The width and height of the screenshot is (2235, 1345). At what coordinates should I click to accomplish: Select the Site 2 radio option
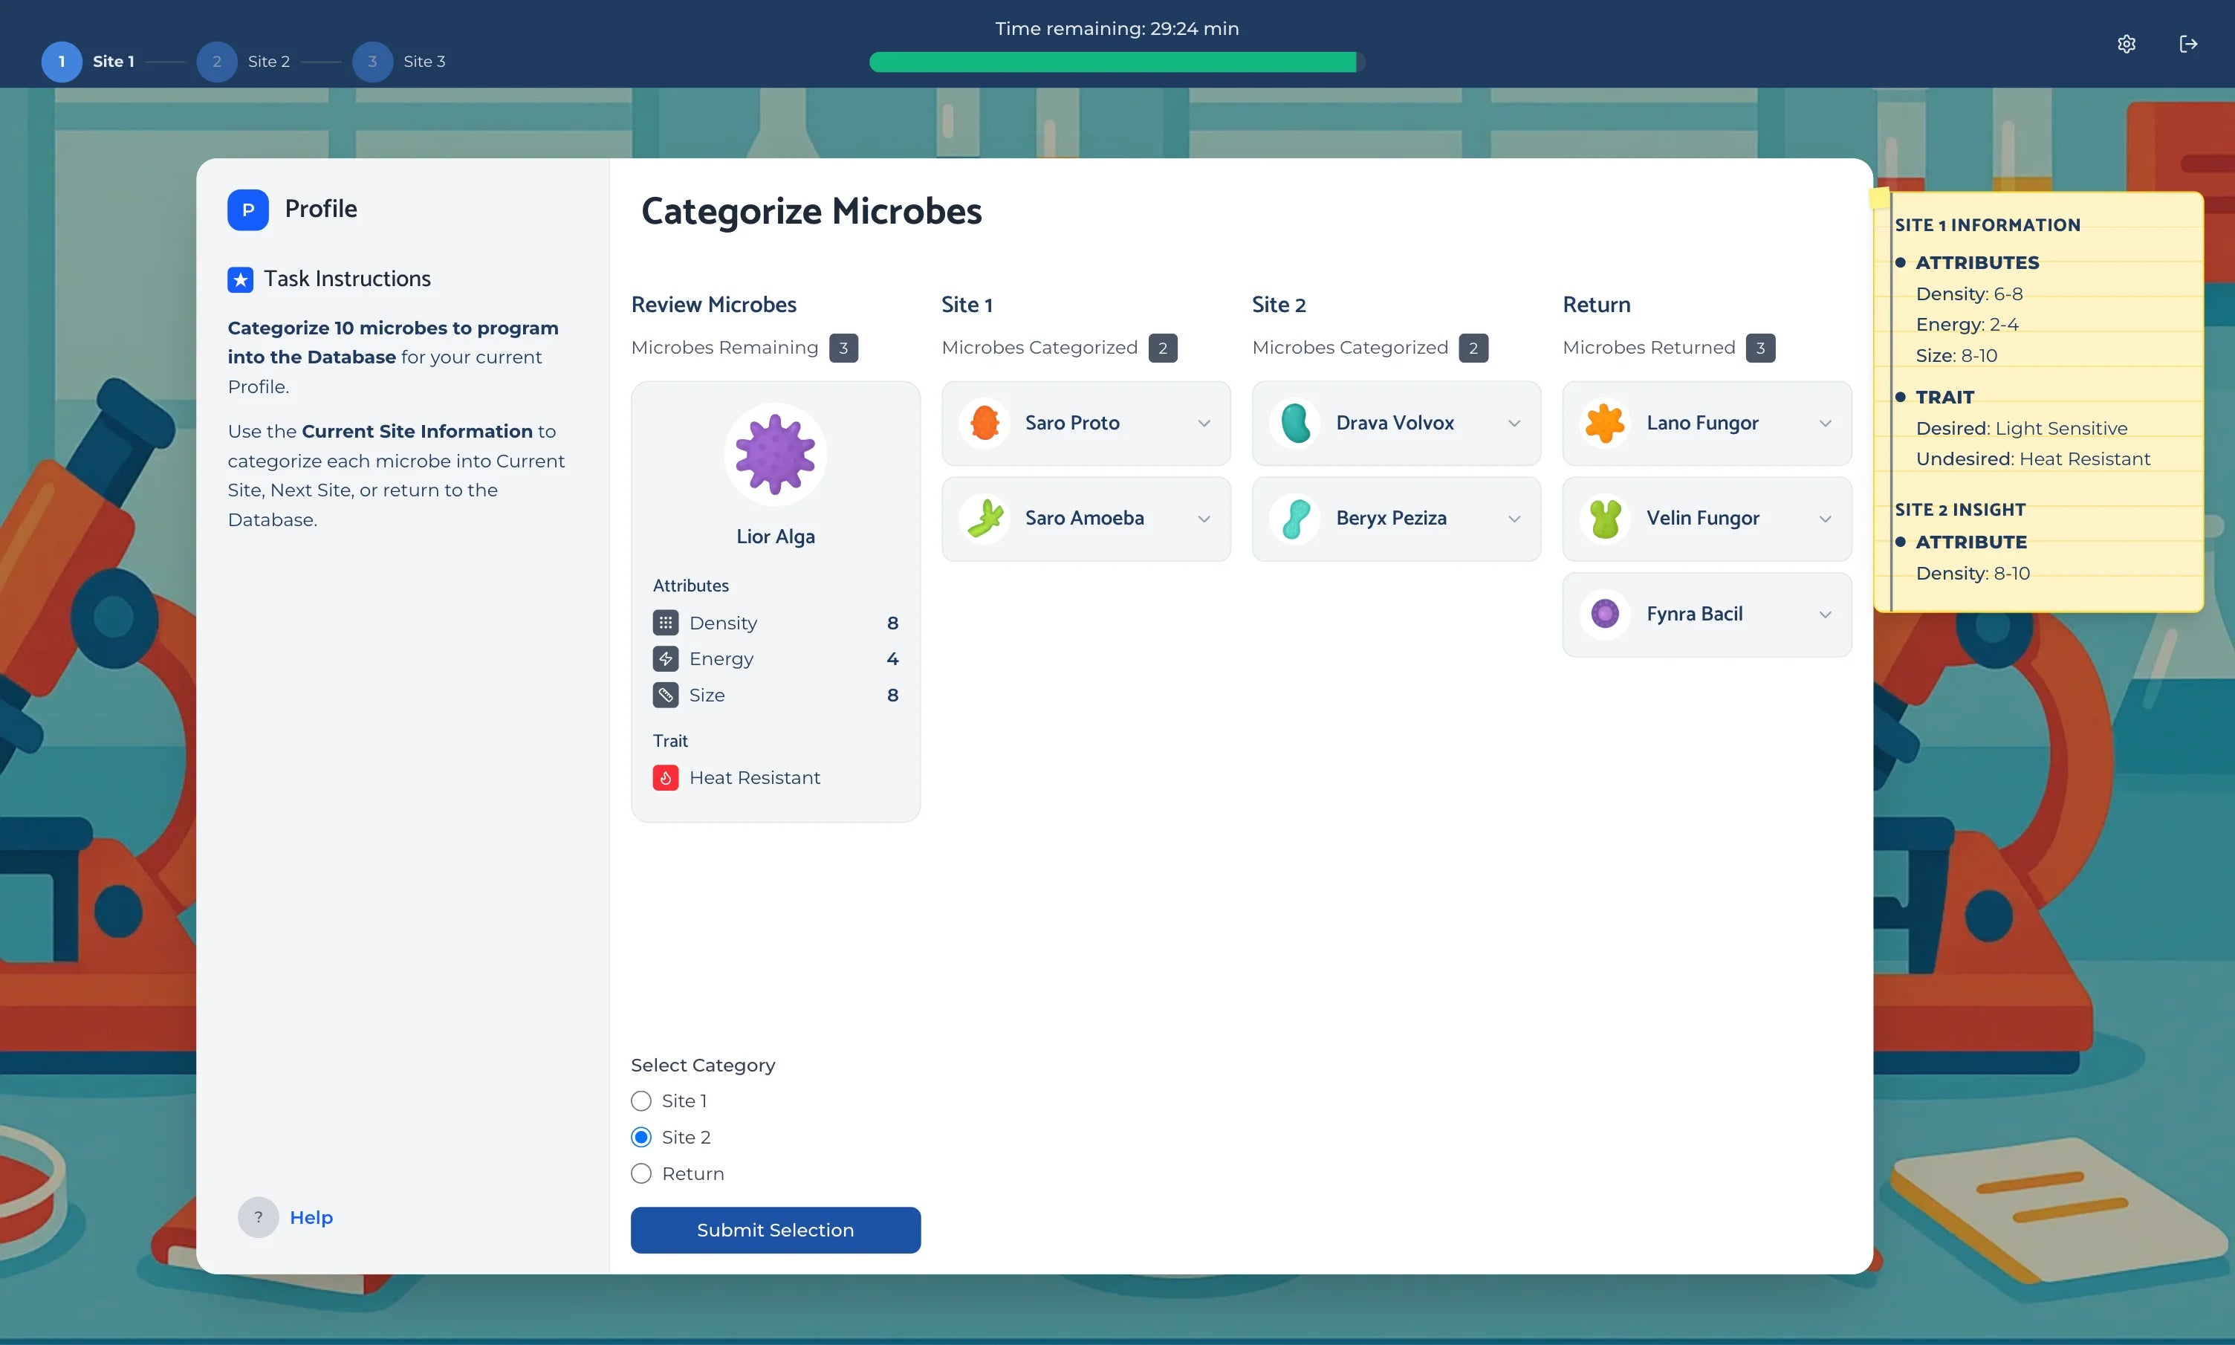(x=641, y=1138)
